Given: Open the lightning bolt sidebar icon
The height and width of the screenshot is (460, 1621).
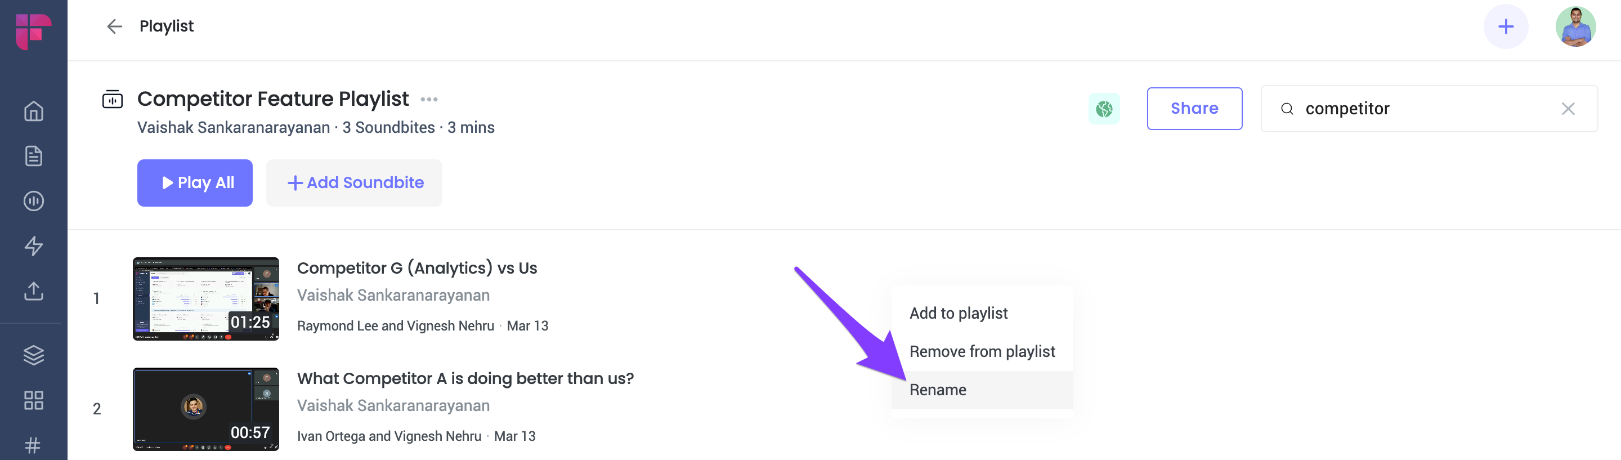Looking at the screenshot, I should coord(33,245).
